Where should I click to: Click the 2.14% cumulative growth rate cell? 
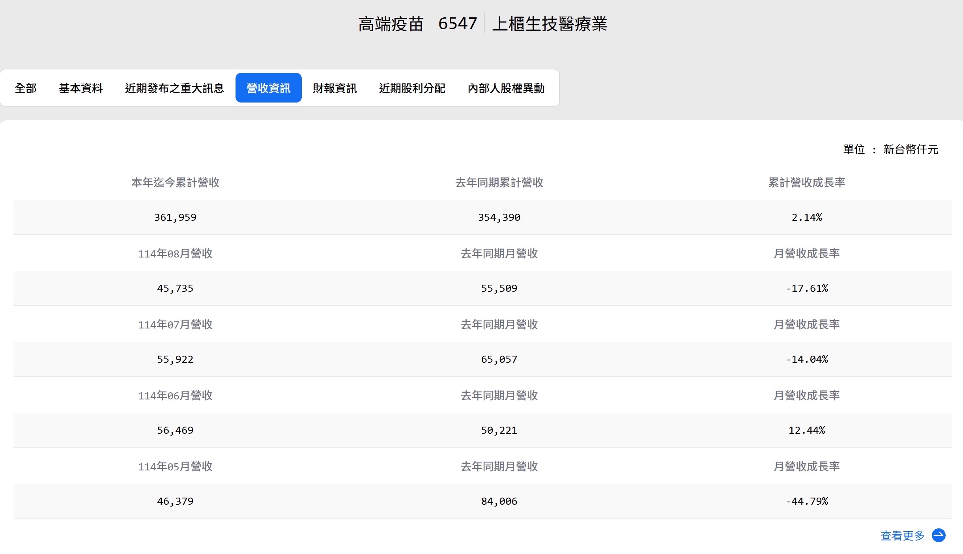tap(806, 217)
